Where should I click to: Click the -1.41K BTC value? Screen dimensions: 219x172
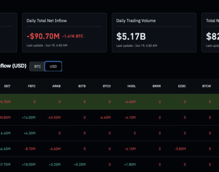[73, 36]
